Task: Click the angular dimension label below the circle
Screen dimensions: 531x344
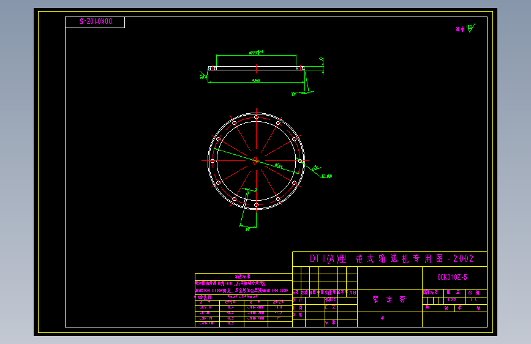Action: pyautogui.click(x=247, y=229)
